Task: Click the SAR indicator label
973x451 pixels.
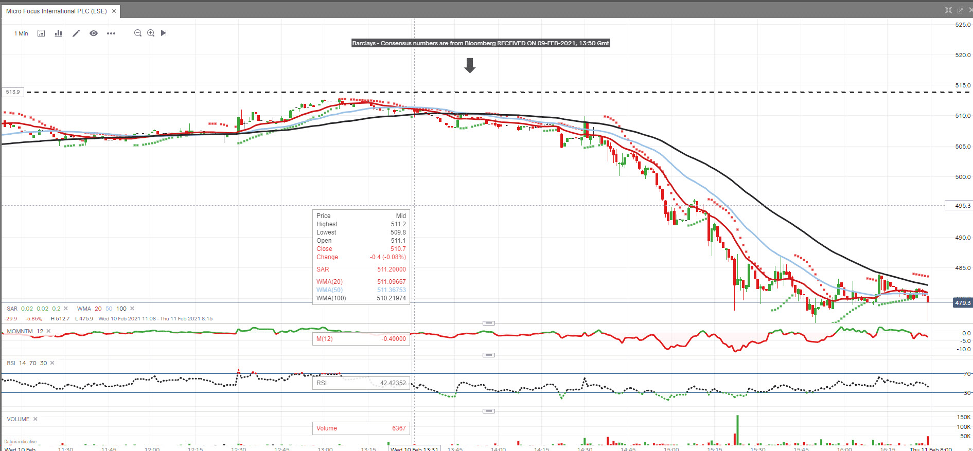Action: coord(12,309)
